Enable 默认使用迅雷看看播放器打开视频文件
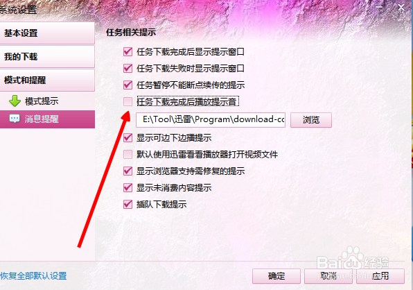The image size is (413, 290). coord(128,154)
